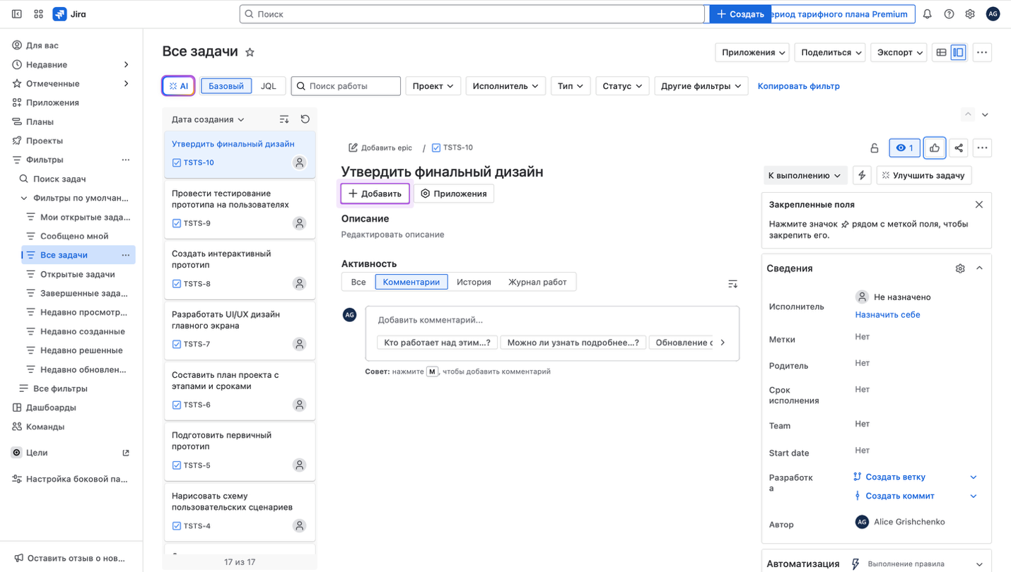1011x572 pixels.
Task: Switch to JQL search mode
Action: 269,86
